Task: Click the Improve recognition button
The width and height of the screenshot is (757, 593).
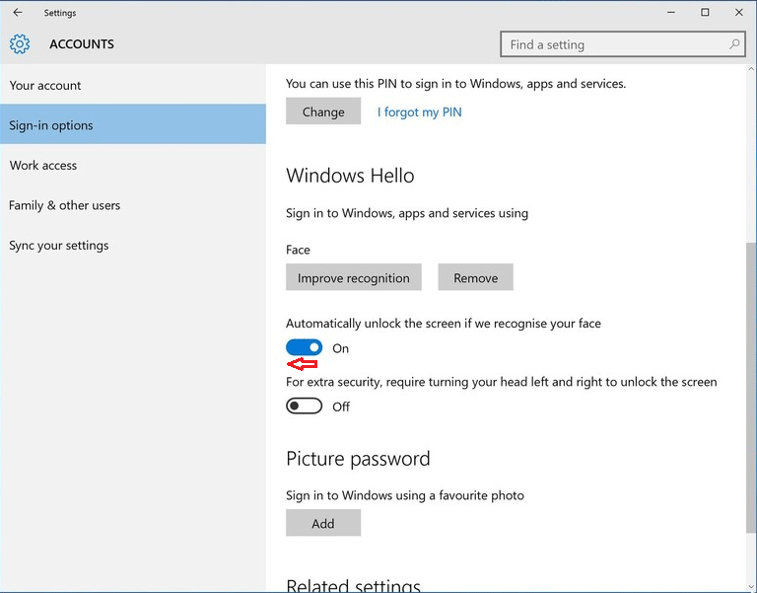Action: (354, 277)
